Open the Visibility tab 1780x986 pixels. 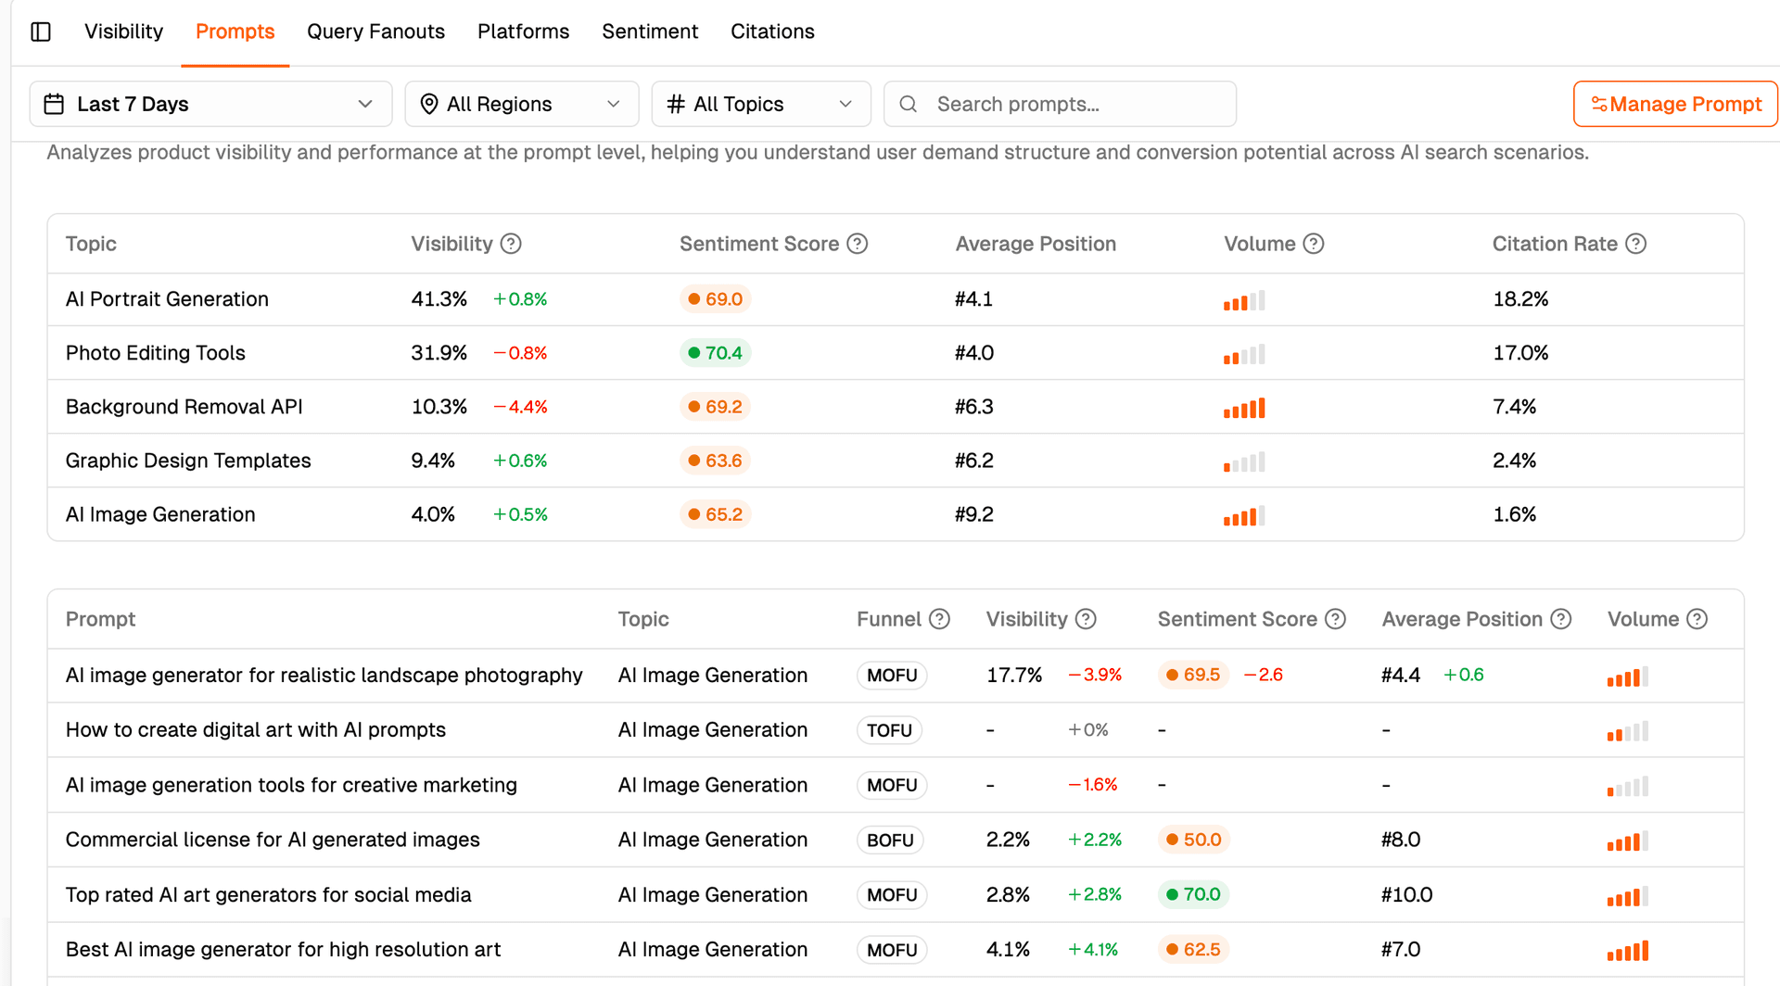(123, 32)
